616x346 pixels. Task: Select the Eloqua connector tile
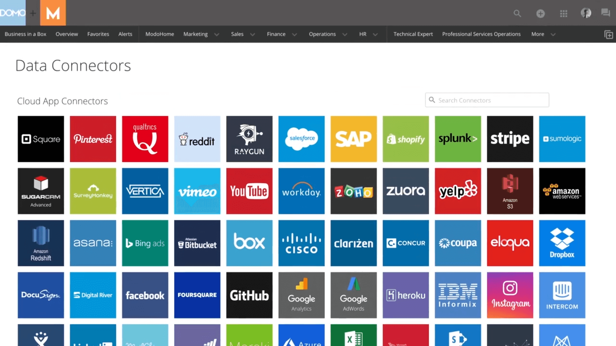coord(510,243)
